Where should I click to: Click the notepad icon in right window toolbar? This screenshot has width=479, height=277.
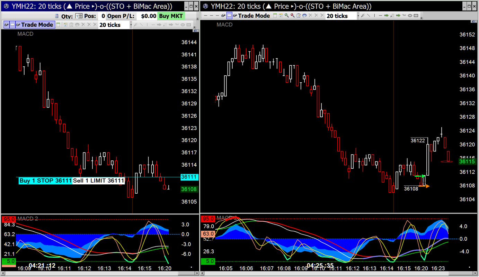pyautogui.click(x=299, y=16)
